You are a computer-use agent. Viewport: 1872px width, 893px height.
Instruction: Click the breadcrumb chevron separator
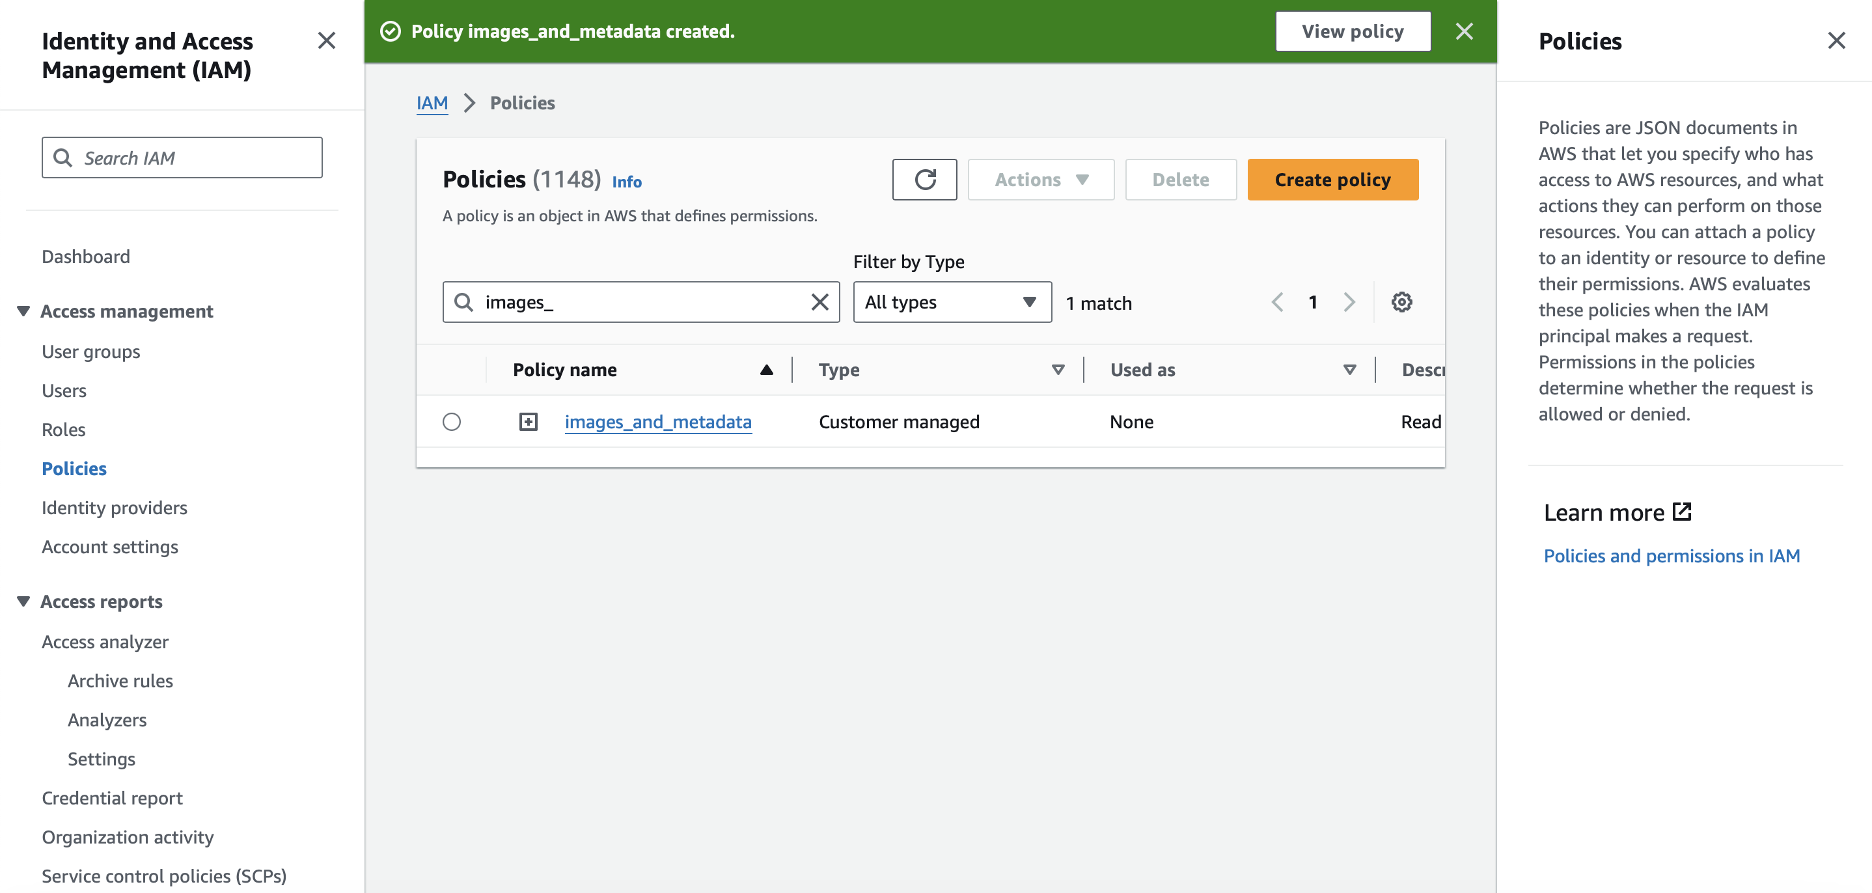coord(469,103)
